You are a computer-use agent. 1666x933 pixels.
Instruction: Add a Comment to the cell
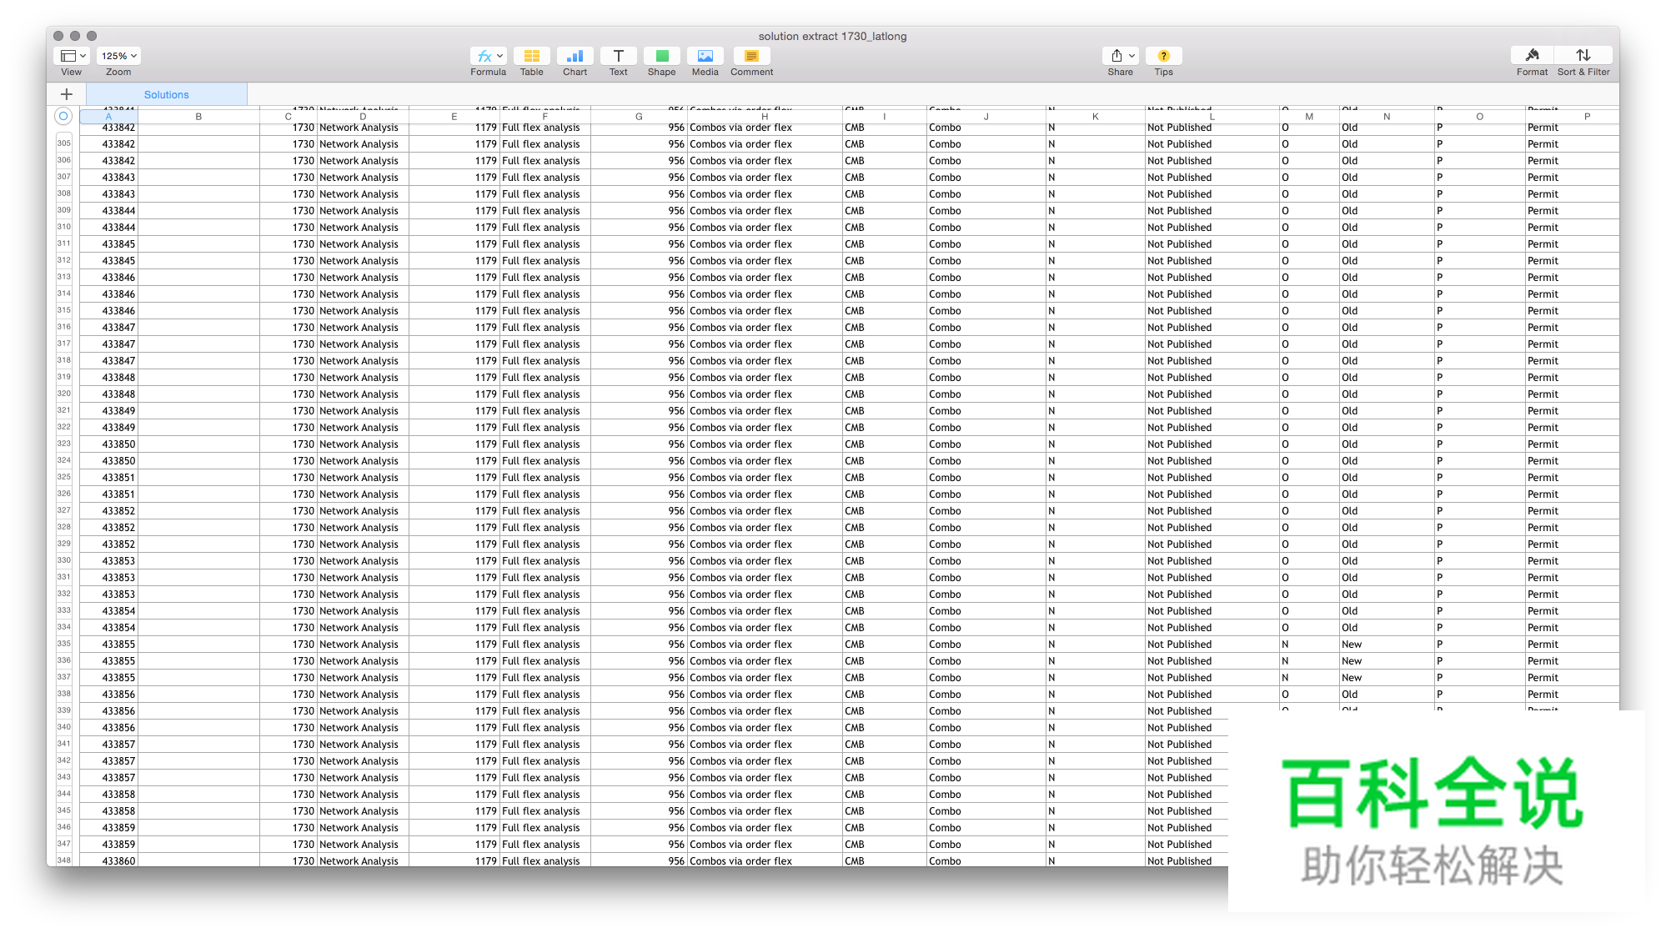(x=751, y=56)
